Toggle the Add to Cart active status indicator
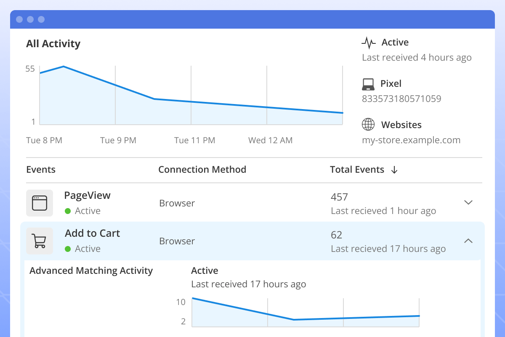Screen dimensions: 505x337 click(x=68, y=249)
